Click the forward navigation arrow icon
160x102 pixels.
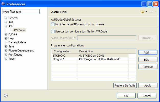(151, 12)
